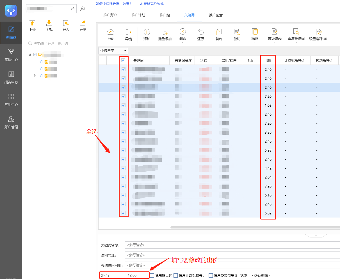The height and width of the screenshot is (279, 340).
Task: Expand the third campaign tree node
Action: click(x=35, y=76)
